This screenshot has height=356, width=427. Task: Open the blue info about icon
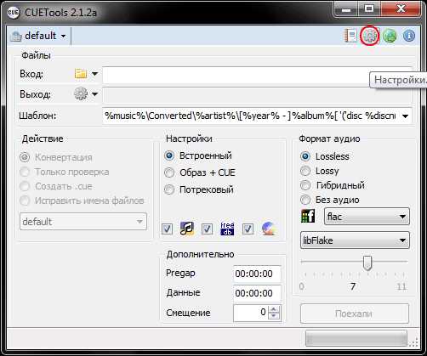pyautogui.click(x=409, y=36)
